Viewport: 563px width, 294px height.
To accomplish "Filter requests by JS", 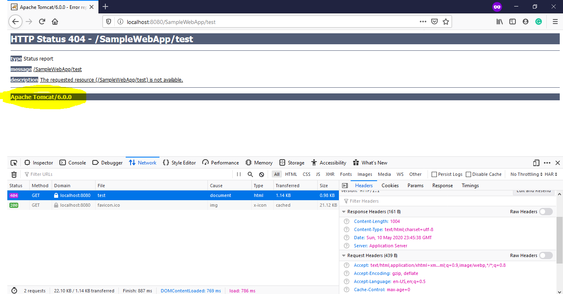I will [318, 174].
